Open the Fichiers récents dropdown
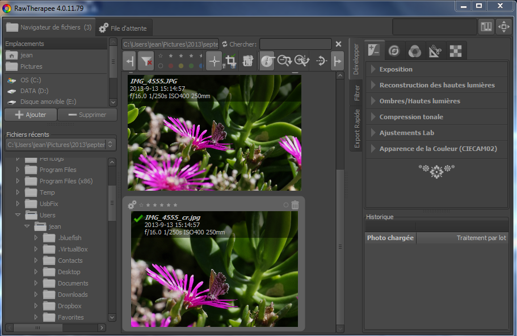This screenshot has height=336, width=517. [x=61, y=145]
